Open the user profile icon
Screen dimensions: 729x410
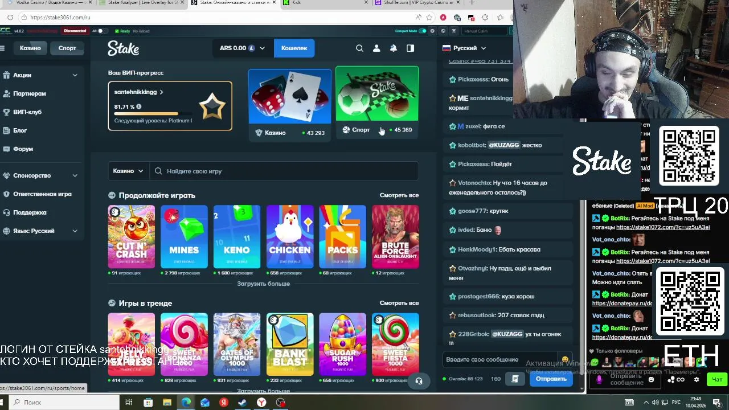pyautogui.click(x=376, y=48)
